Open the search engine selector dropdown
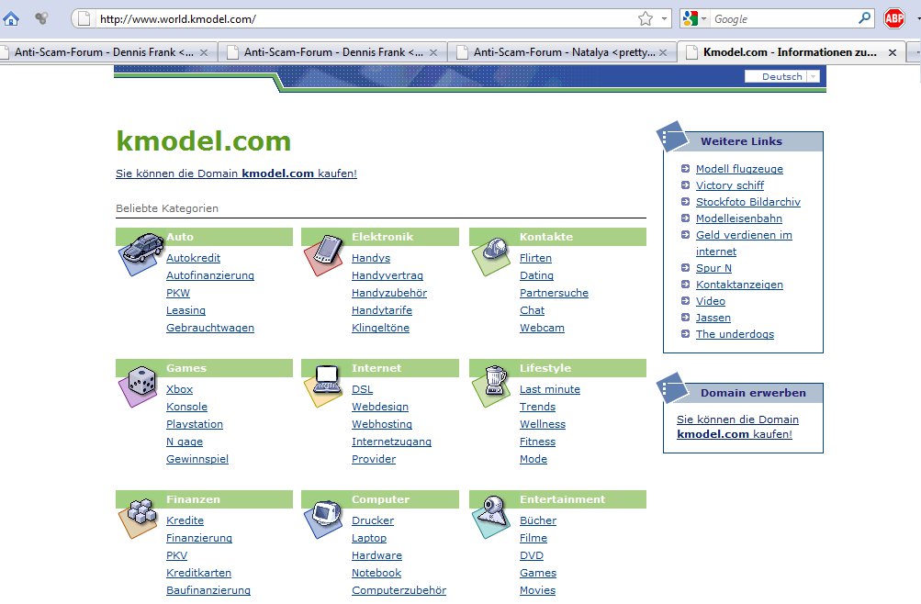The height and width of the screenshot is (604, 921). (695, 18)
